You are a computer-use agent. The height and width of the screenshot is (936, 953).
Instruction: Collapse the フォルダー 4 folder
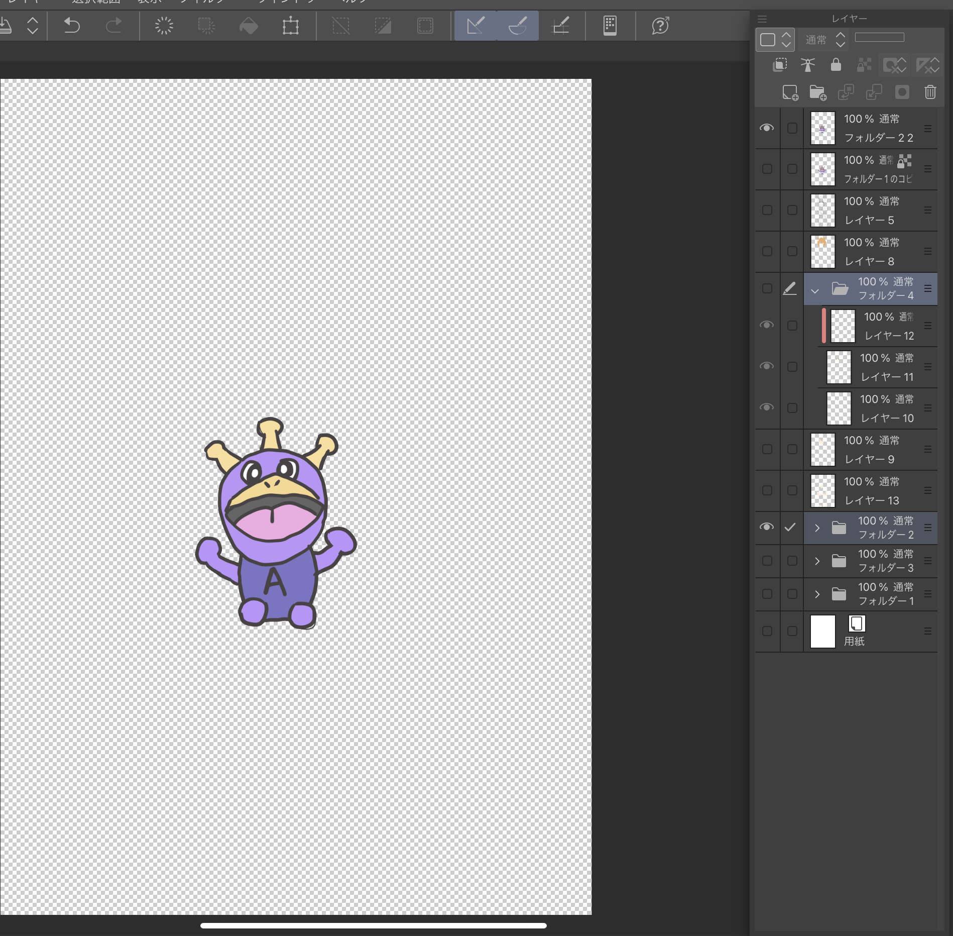click(815, 291)
